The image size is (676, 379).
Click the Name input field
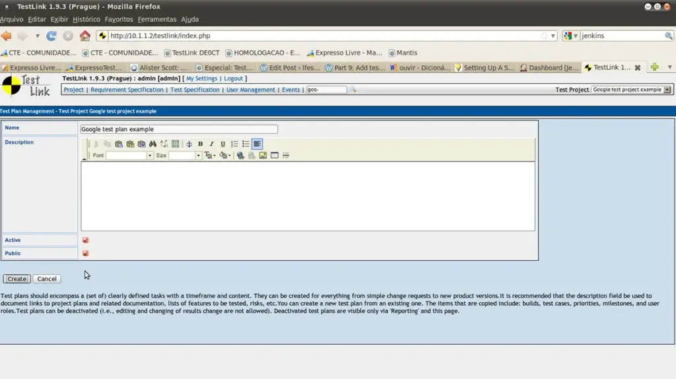[179, 129]
